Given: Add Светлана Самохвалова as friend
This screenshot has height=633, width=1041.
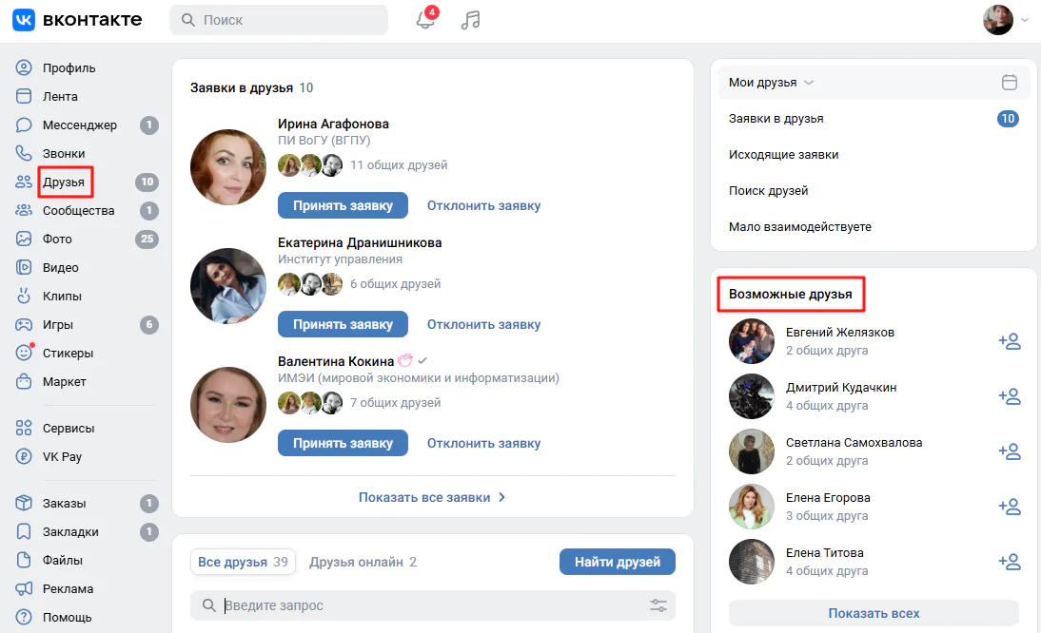Looking at the screenshot, I should [x=1010, y=451].
